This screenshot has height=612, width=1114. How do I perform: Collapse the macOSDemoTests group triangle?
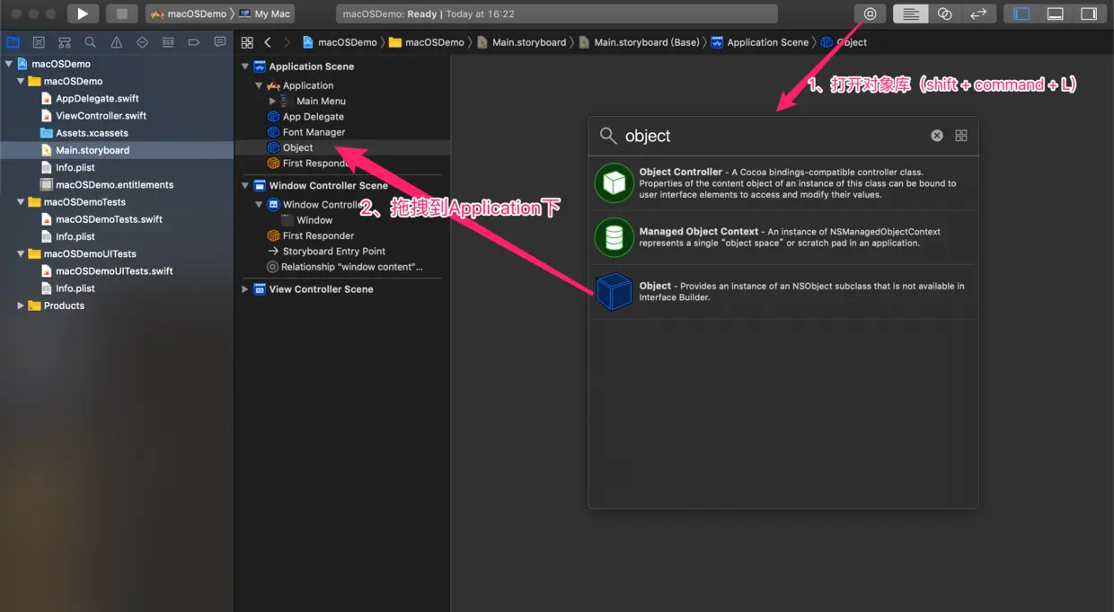tap(21, 202)
